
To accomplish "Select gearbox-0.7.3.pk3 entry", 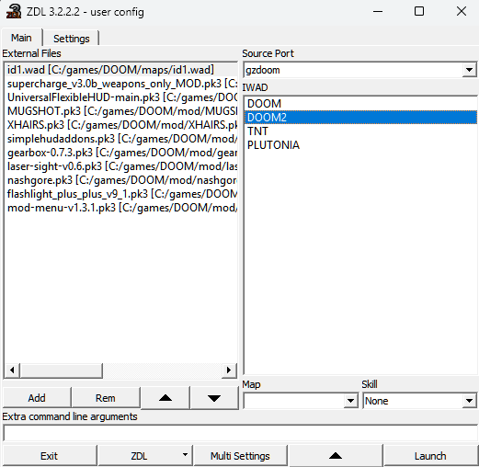I will click(x=121, y=153).
